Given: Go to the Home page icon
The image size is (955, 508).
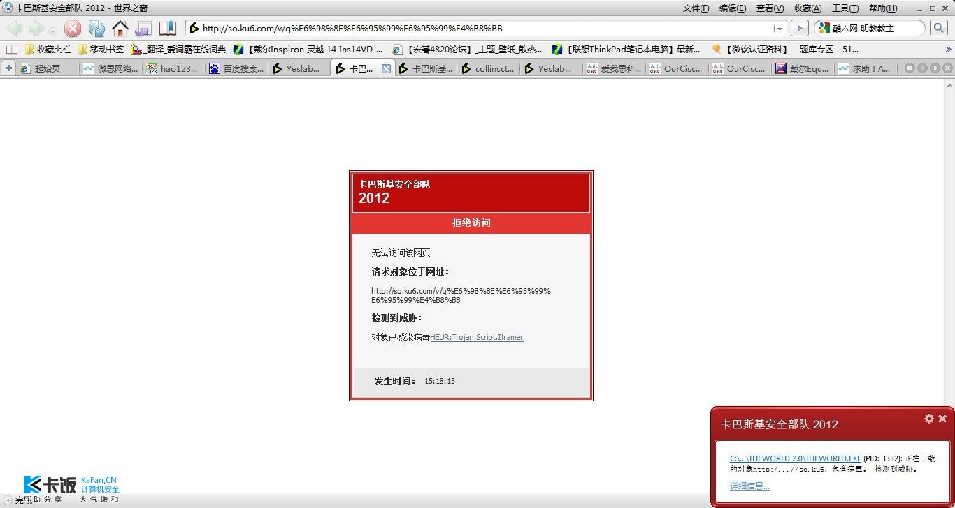Looking at the screenshot, I should (x=120, y=29).
